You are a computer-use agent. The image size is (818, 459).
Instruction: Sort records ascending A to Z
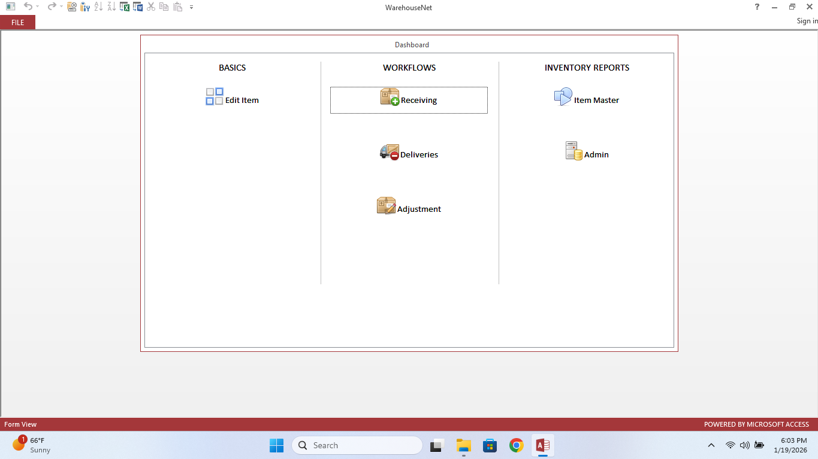(x=99, y=7)
